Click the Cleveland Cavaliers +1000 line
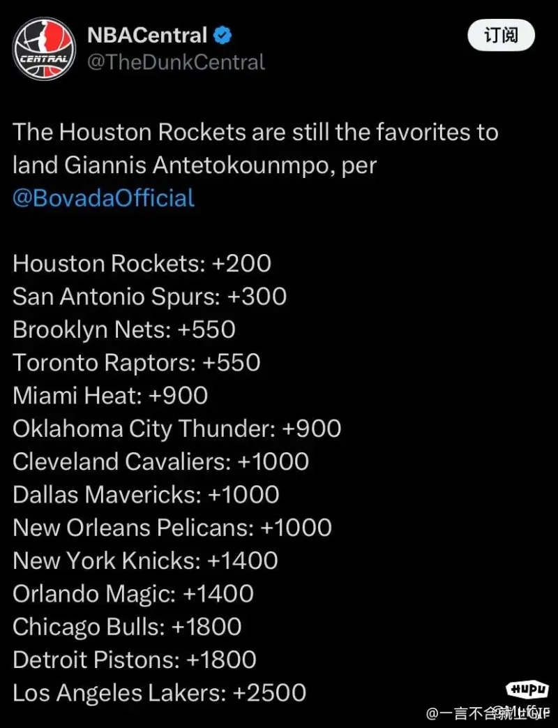 click(x=161, y=461)
